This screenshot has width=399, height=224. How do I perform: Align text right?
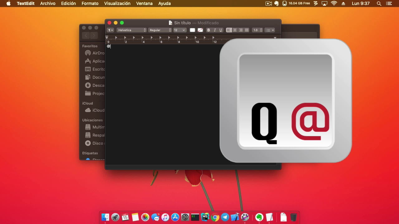241,30
